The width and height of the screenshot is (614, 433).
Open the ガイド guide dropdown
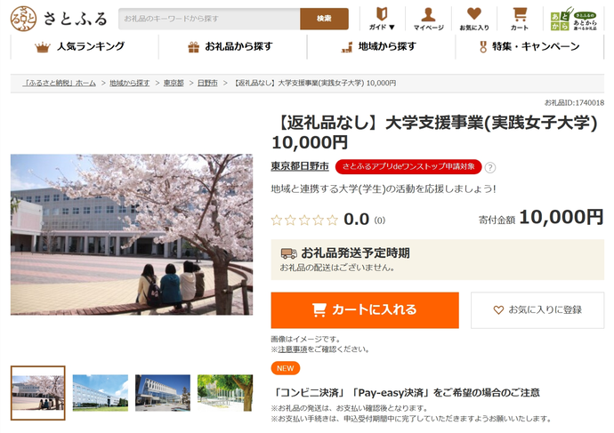(382, 19)
